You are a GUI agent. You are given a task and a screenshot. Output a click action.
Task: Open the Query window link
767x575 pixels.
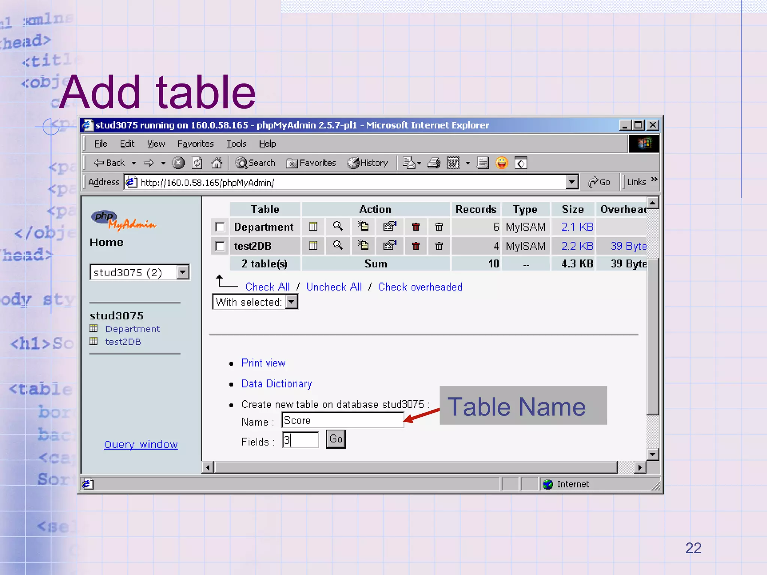[141, 444]
